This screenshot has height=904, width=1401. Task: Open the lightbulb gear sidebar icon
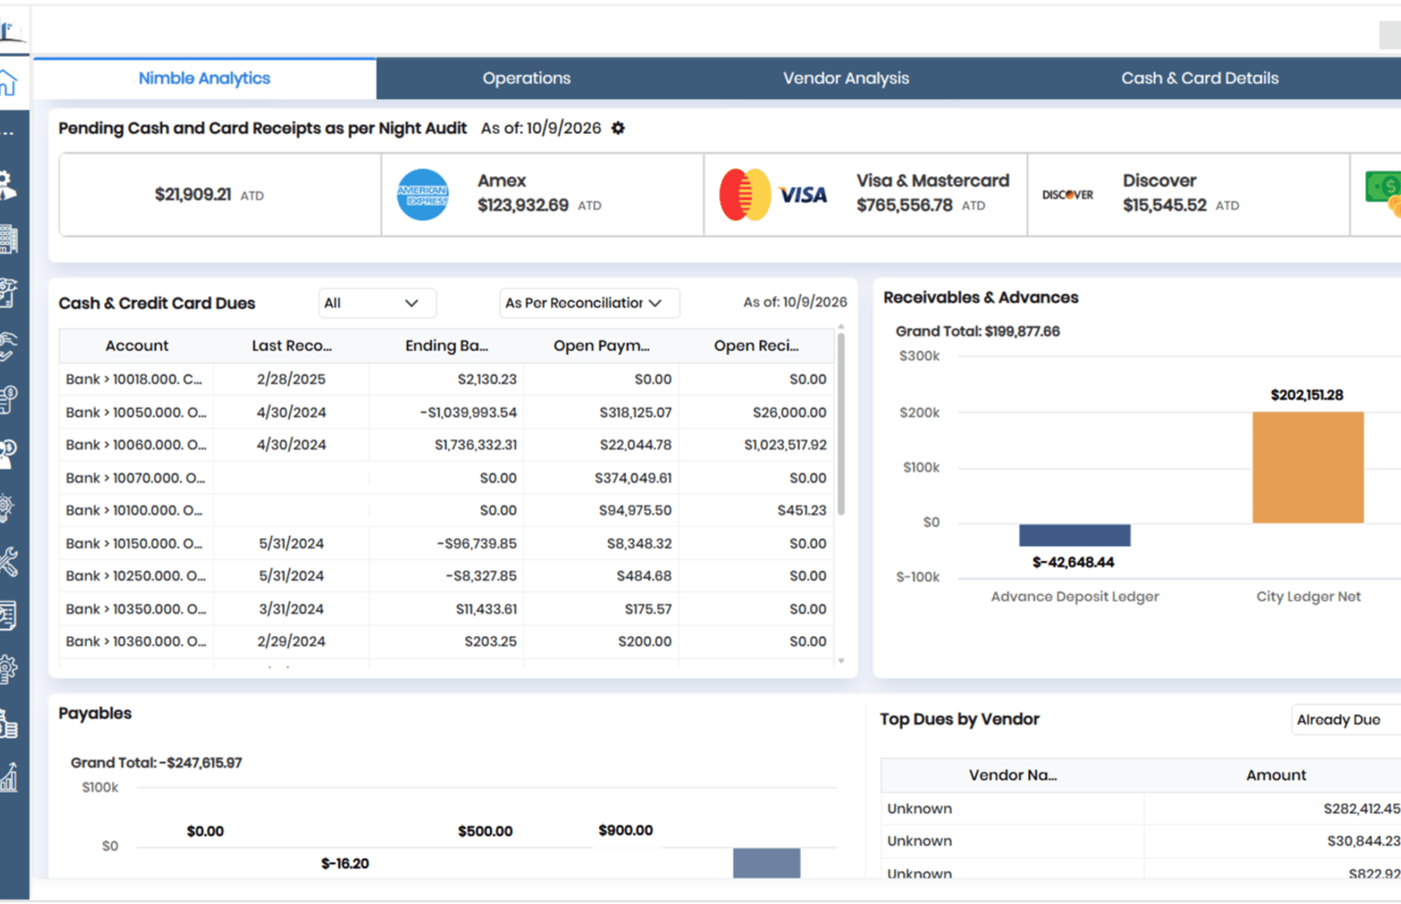[7, 508]
